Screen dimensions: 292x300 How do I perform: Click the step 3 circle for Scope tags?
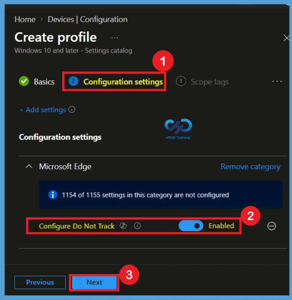click(x=181, y=81)
